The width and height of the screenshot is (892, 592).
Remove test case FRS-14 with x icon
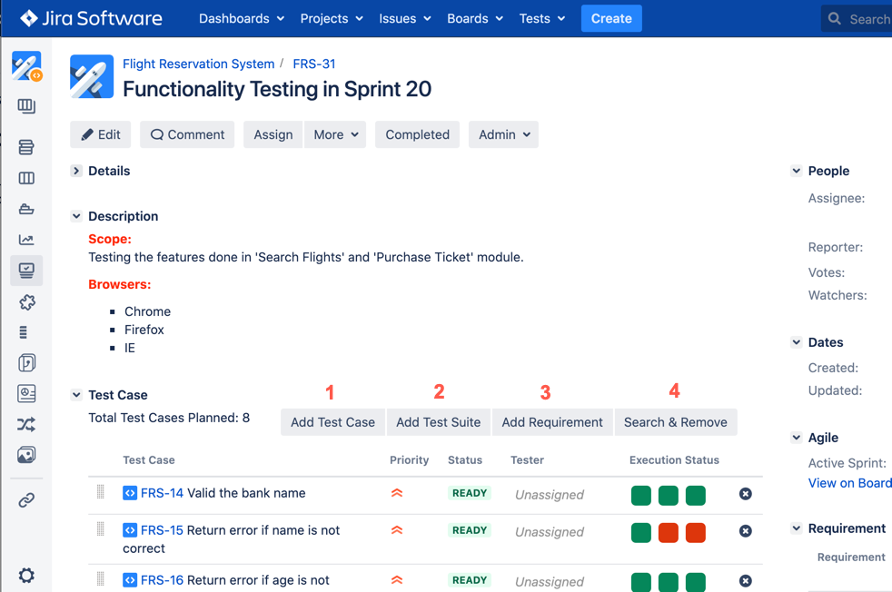[x=745, y=494]
